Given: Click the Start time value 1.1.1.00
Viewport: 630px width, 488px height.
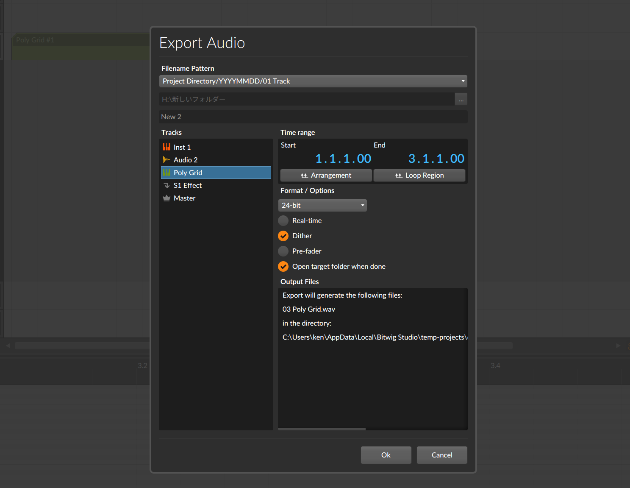Looking at the screenshot, I should point(343,159).
